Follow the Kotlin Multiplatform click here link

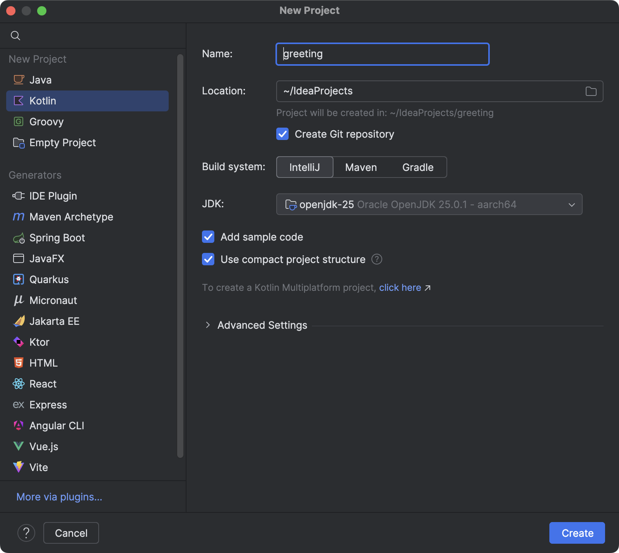tap(400, 288)
